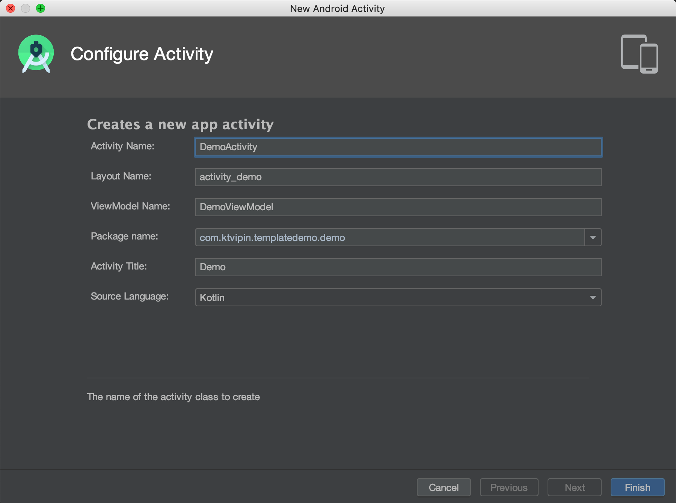676x503 pixels.
Task: Cancel the New Android Activity dialog
Action: pyautogui.click(x=444, y=487)
